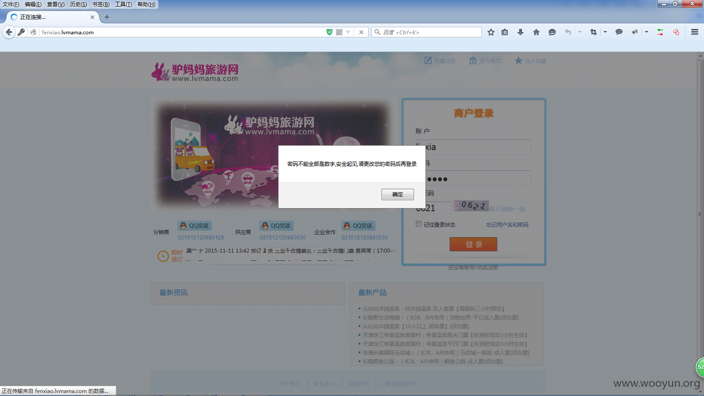Screen dimensions: 704x396
Task: Go to the browser home page icon
Action: (x=536, y=32)
